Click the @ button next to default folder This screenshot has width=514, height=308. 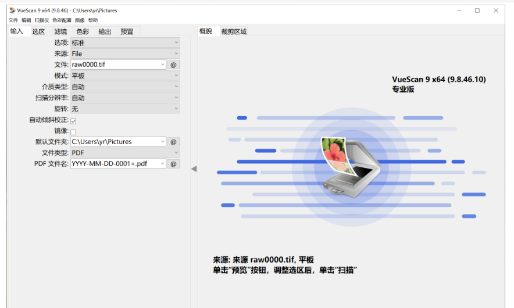[173, 142]
